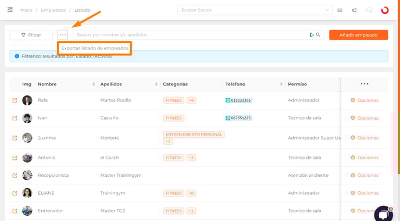400x221 pixels.
Task: Open table column options three dots
Action: [x=365, y=84]
